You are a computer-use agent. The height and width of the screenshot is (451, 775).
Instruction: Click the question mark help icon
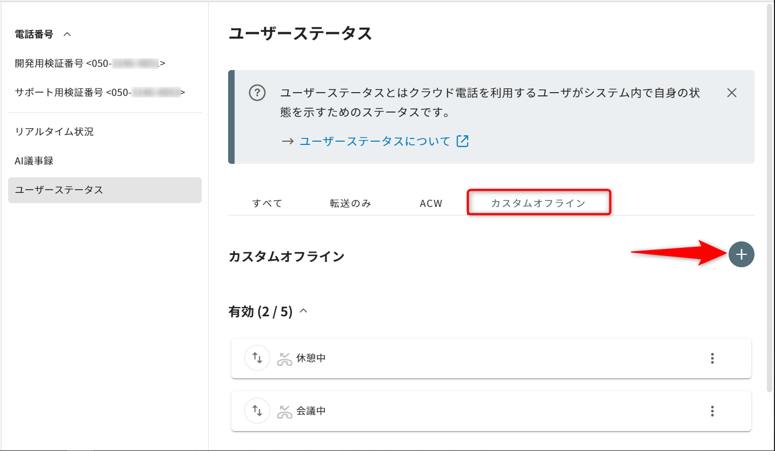(257, 93)
